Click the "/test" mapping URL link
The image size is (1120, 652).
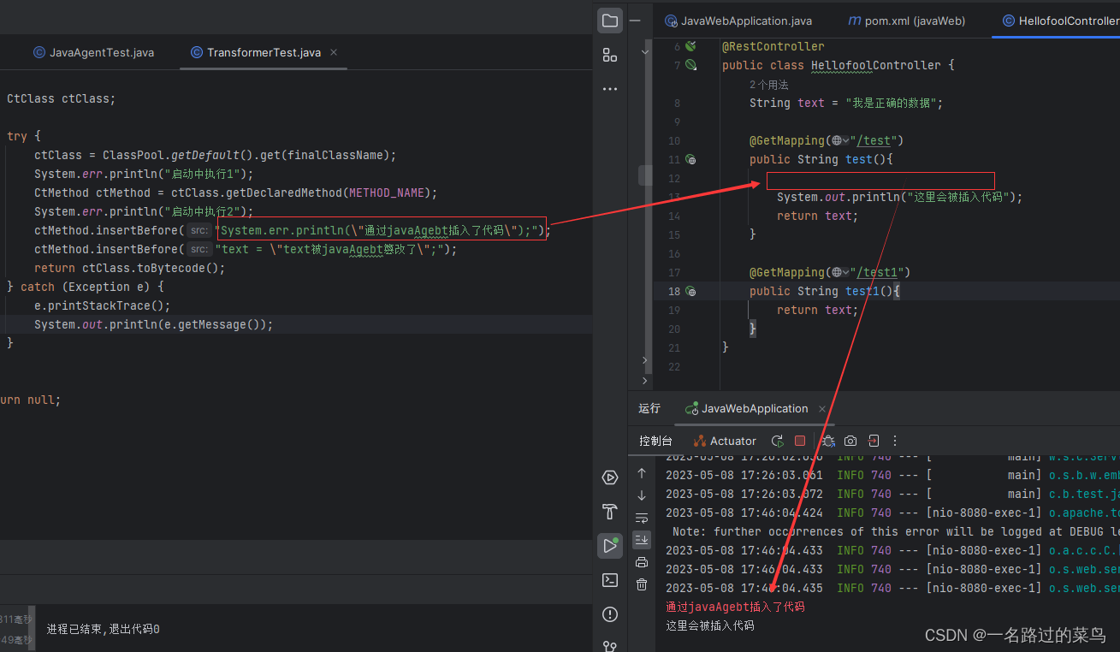click(x=874, y=140)
